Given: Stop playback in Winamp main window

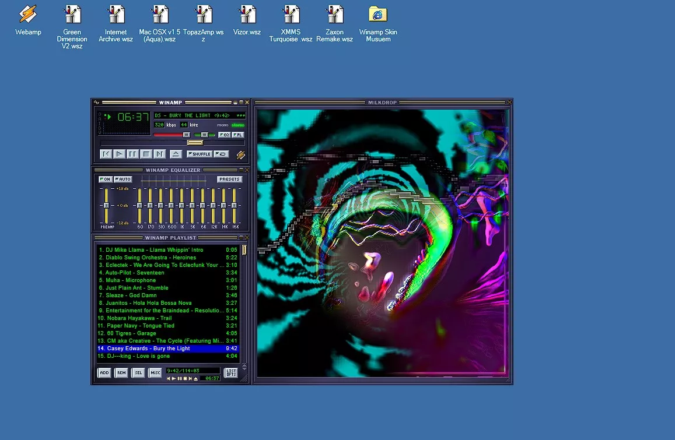Looking at the screenshot, I should coord(146,153).
